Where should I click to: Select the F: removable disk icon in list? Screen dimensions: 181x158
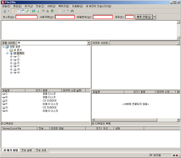coord(4,104)
